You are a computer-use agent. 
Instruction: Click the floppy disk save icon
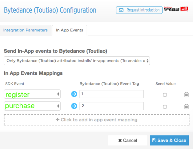pos(154,140)
